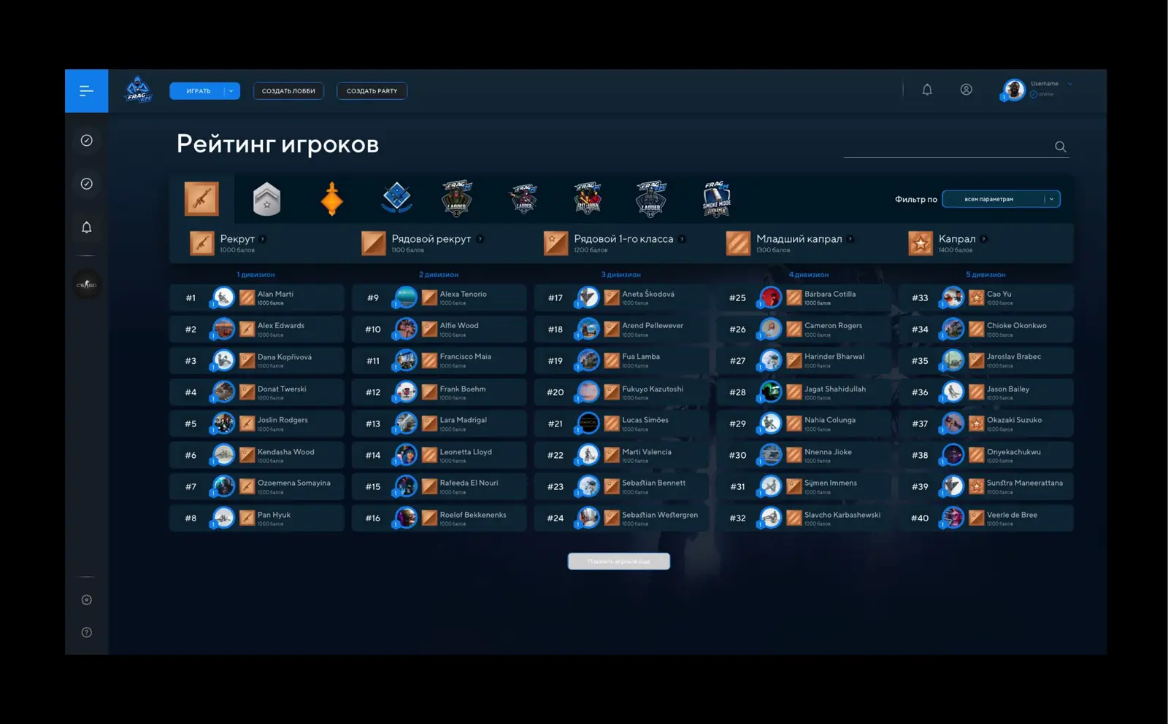Image resolution: width=1168 pixels, height=724 pixels.
Task: Click the FRAG logo in the header
Action: 138,90
